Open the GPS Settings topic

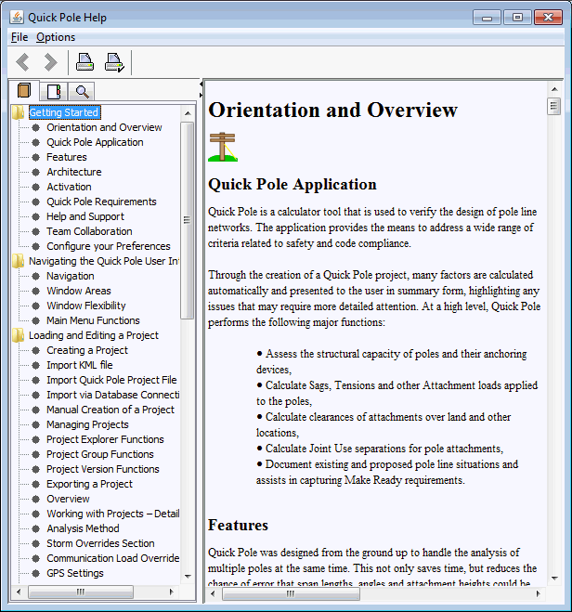[75, 573]
